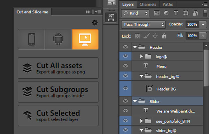Filter layers by adjustment layer icon

[x=166, y=13]
